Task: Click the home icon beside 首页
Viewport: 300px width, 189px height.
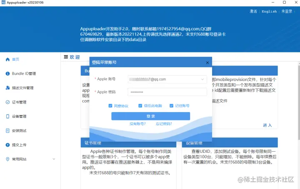Action: point(7,59)
